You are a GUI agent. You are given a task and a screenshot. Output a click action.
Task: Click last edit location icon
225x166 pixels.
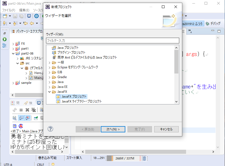pyautogui.click(x=25, y=23)
